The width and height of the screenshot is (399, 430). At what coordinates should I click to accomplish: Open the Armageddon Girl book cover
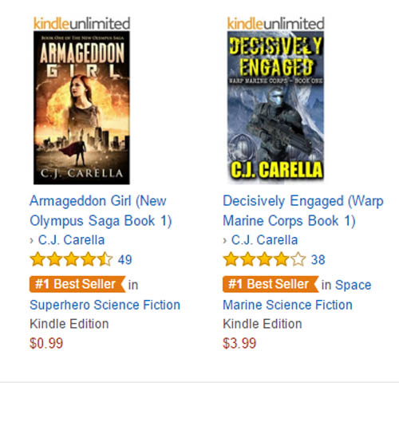click(x=81, y=108)
